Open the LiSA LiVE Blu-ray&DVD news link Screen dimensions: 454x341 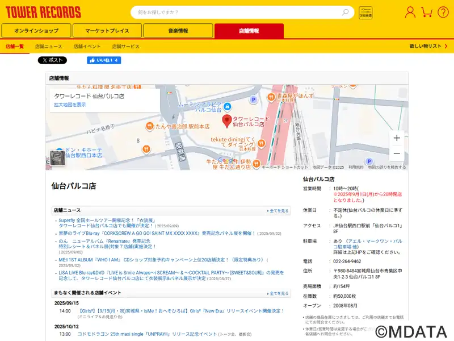pos(171,276)
